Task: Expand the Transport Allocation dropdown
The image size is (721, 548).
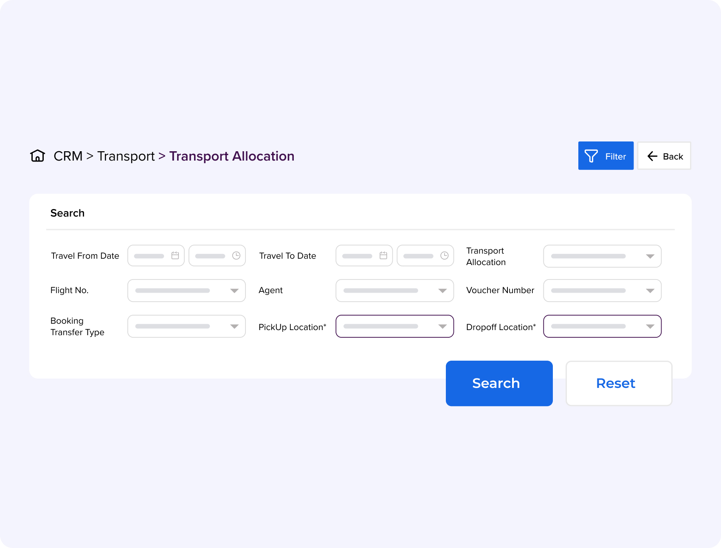Action: coord(602,256)
